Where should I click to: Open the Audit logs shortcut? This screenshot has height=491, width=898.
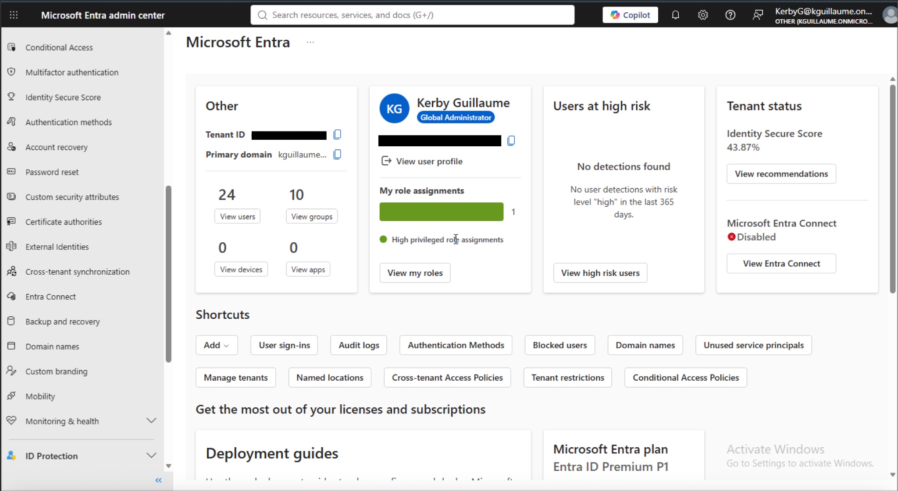point(359,345)
